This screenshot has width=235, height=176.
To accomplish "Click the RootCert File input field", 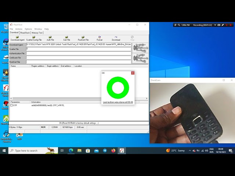I will pyautogui.click(x=79, y=62).
